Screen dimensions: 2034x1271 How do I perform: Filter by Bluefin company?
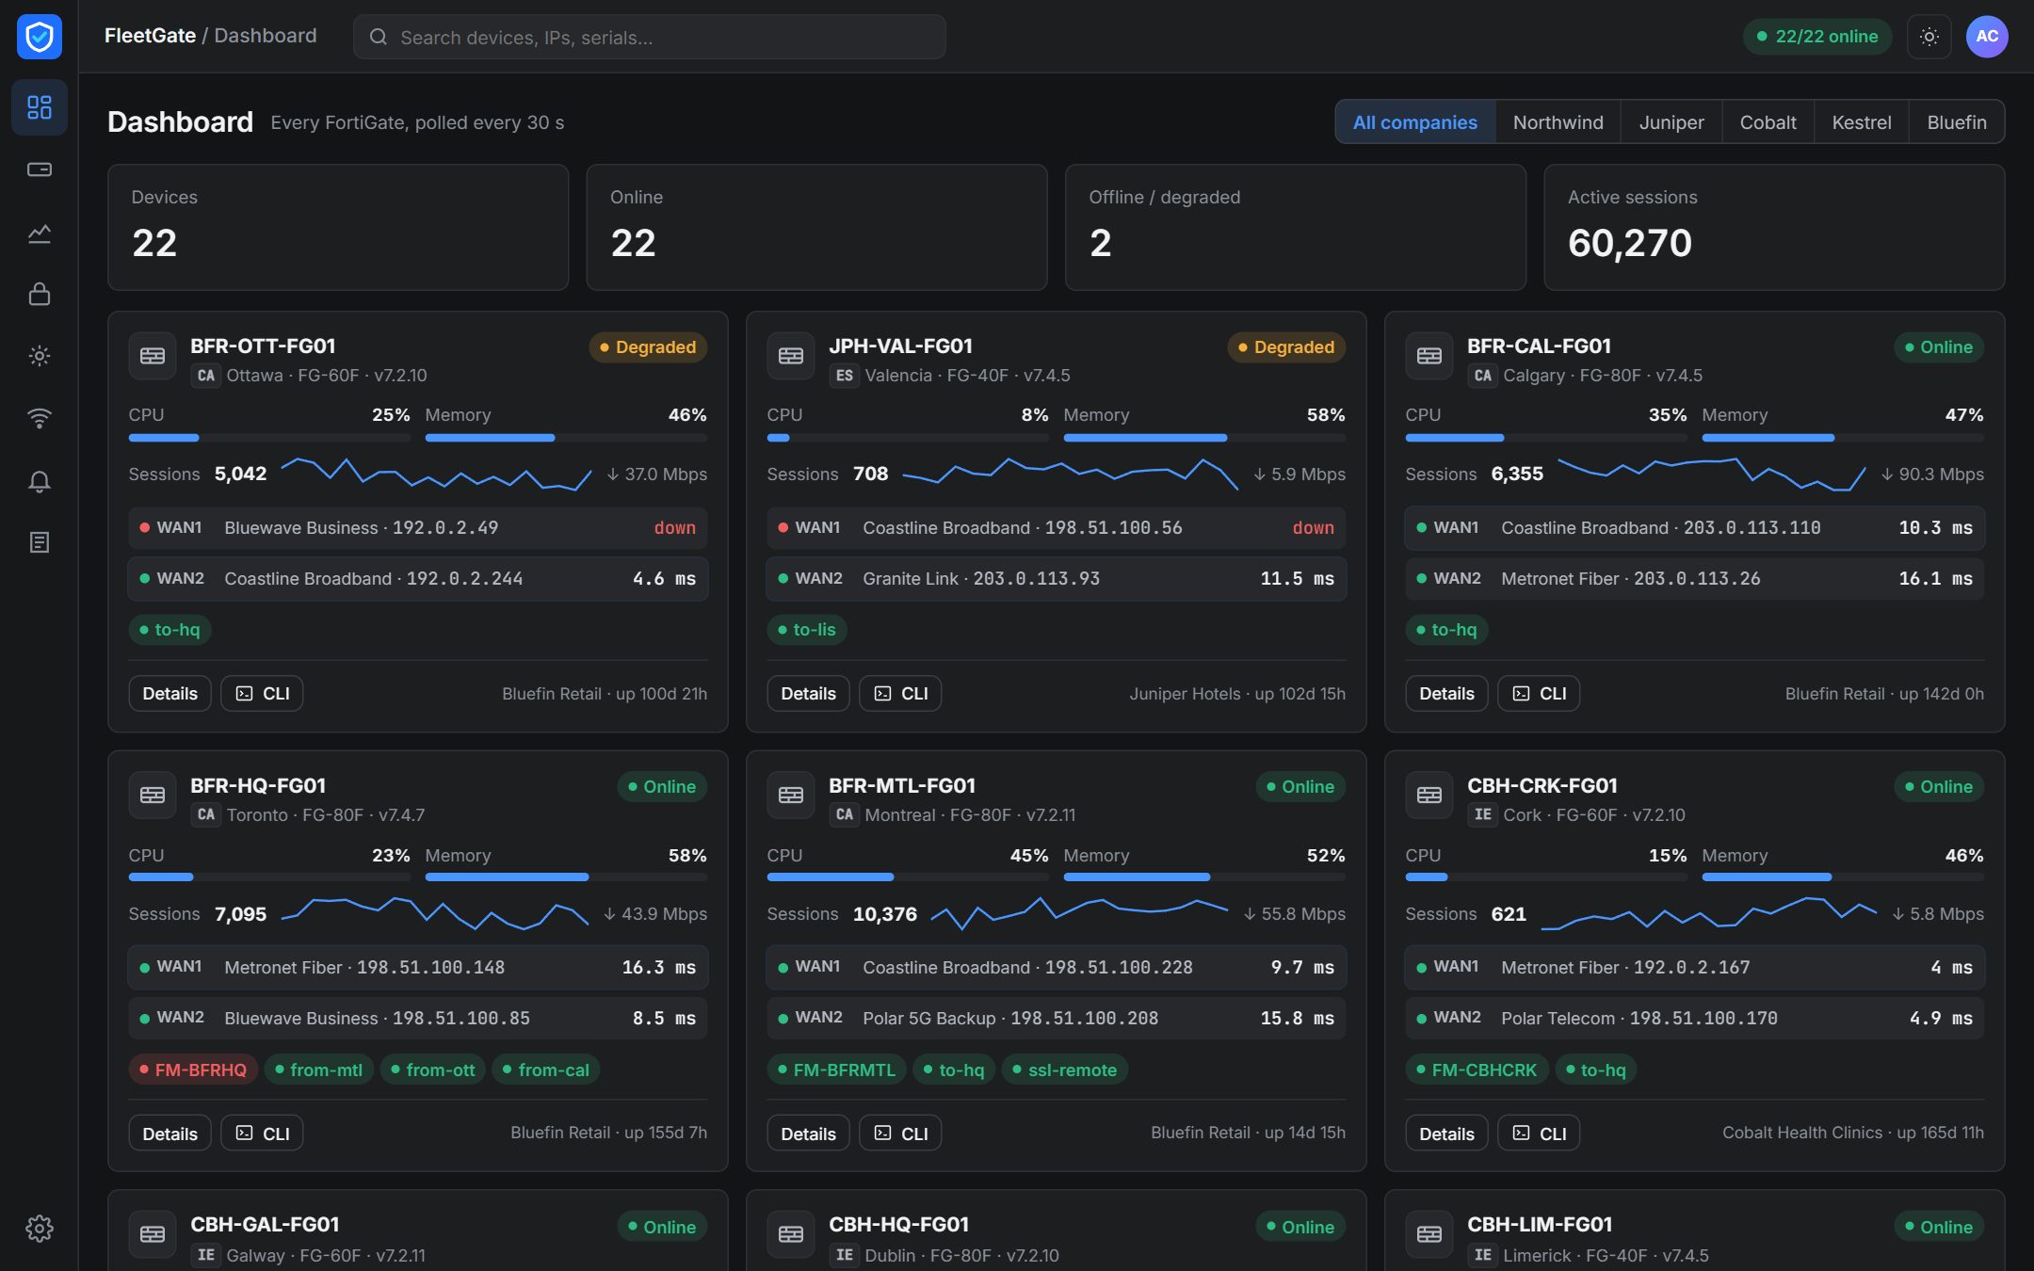[1956, 122]
